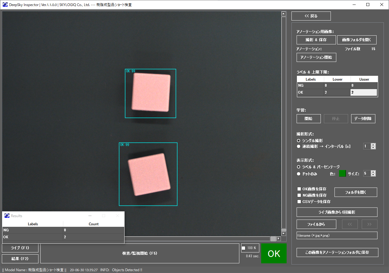Click the filename input field
The width and height of the screenshot is (389, 273).
click(337, 236)
